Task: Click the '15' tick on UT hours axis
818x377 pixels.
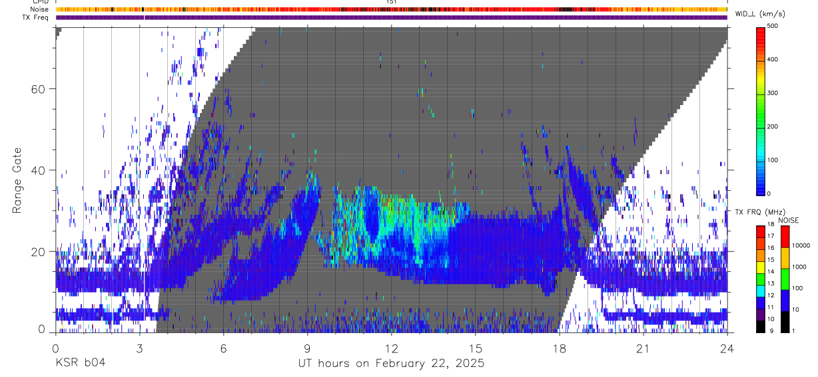Action: 476,348
